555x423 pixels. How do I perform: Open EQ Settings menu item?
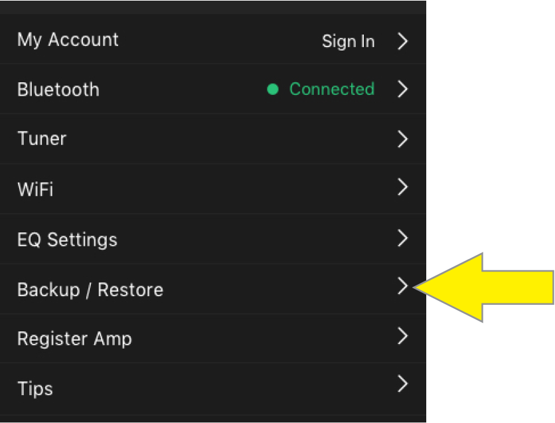pyautogui.click(x=67, y=239)
